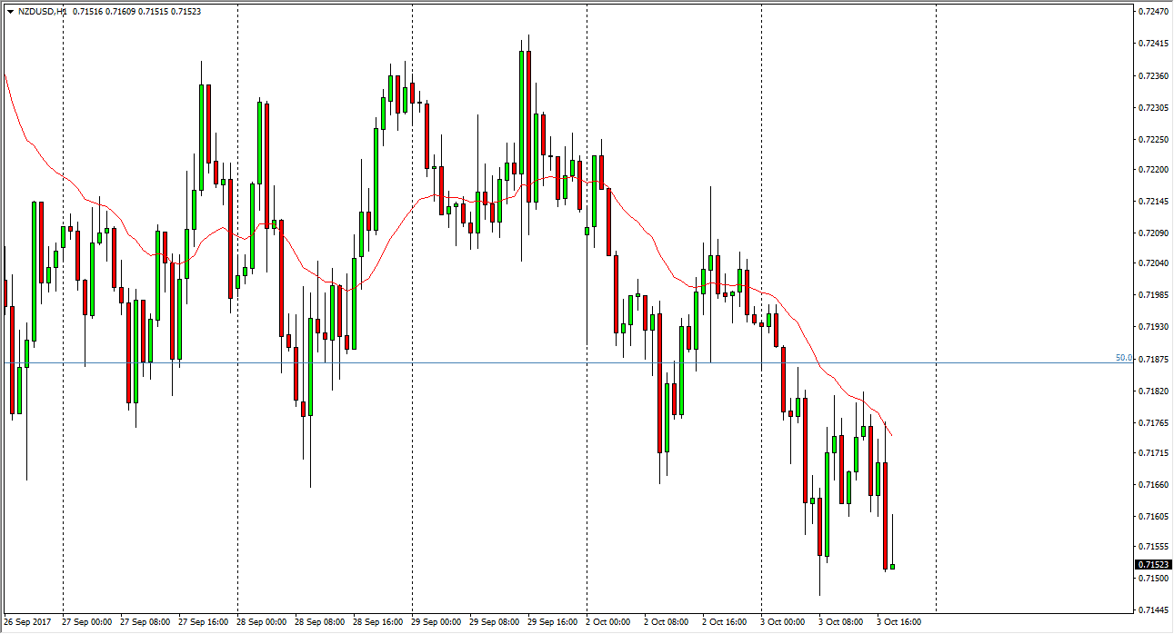Click the 0.72415 price axis label
The width and height of the screenshot is (1174, 634).
[1152, 44]
